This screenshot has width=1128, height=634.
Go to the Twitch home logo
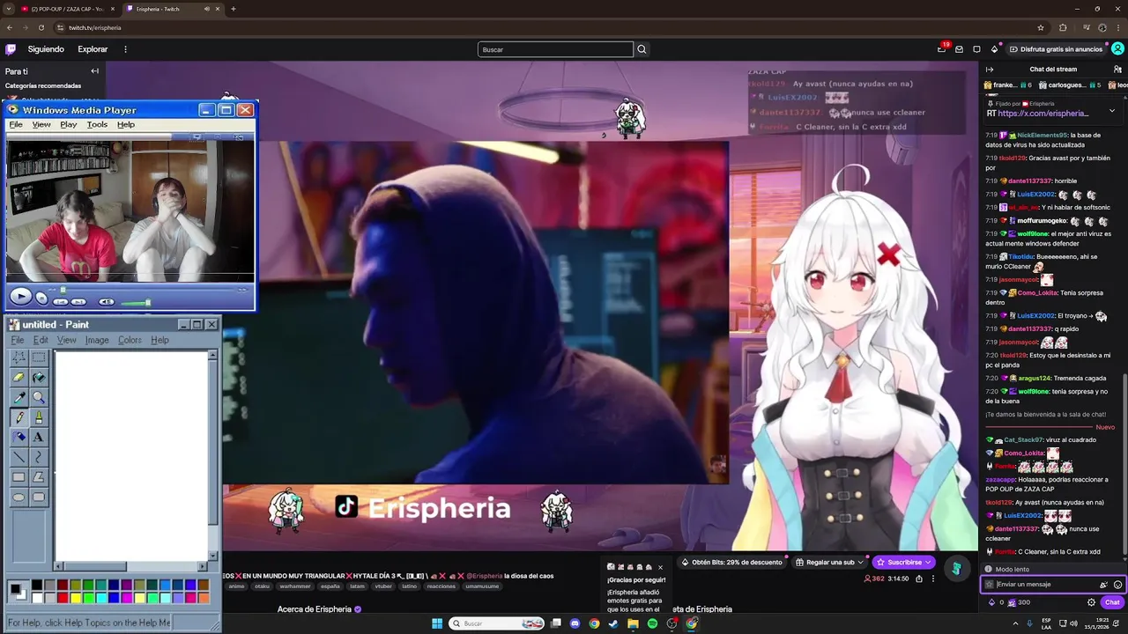(x=11, y=49)
